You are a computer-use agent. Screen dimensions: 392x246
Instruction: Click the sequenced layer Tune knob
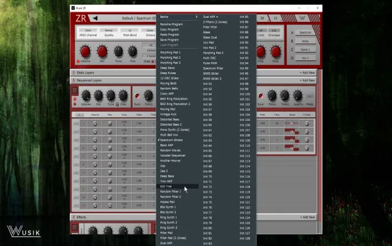[x=110, y=95]
